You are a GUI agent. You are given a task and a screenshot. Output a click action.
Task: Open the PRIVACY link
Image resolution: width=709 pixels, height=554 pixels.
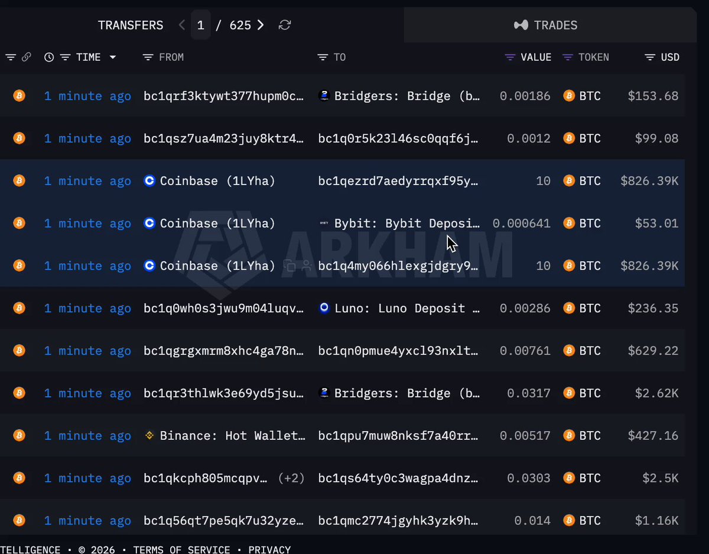point(269,549)
